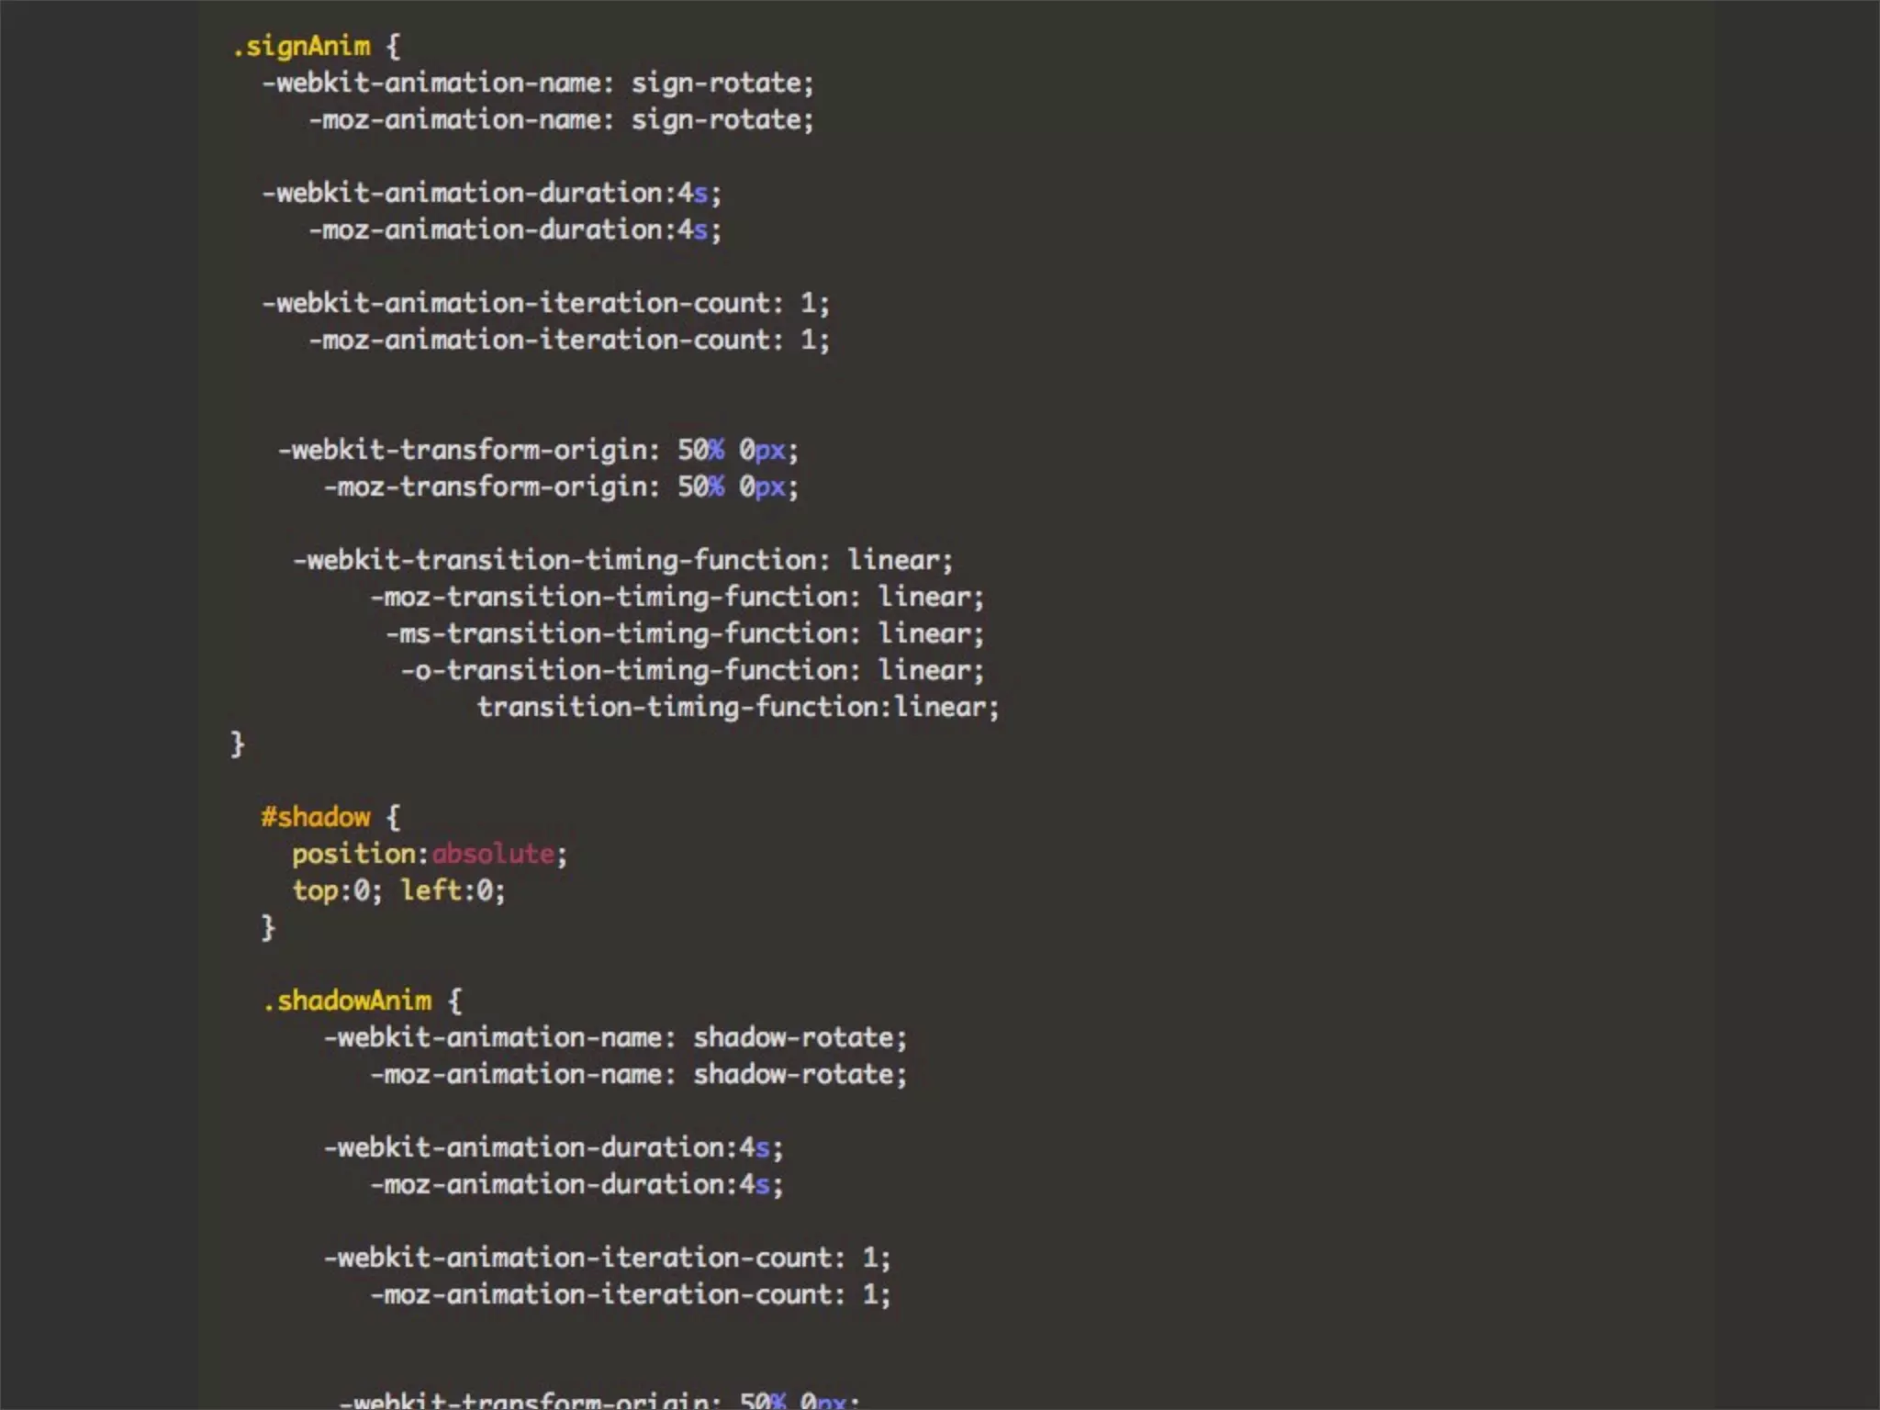Click the opening brace after .shadowAnim
The height and width of the screenshot is (1410, 1880).
pyautogui.click(x=455, y=1001)
